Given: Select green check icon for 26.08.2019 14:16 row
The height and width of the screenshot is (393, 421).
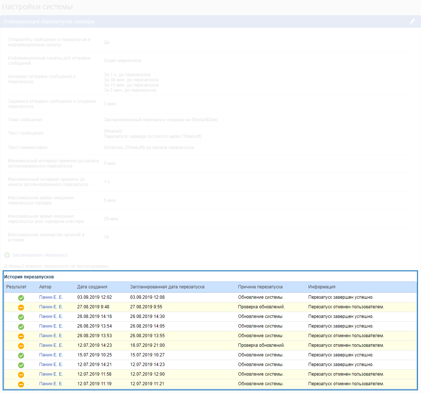Looking at the screenshot, I should click(21, 317).
